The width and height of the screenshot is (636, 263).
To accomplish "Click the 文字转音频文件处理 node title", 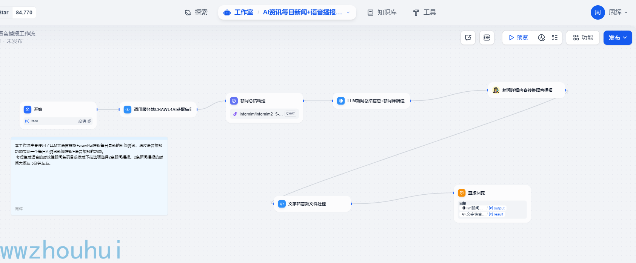I will click(307, 204).
